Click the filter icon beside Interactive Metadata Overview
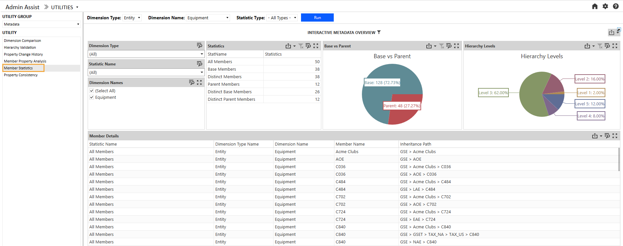 tap(379, 32)
